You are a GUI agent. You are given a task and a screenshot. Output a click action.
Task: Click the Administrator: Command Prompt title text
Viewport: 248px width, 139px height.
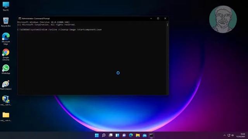pos(36,19)
